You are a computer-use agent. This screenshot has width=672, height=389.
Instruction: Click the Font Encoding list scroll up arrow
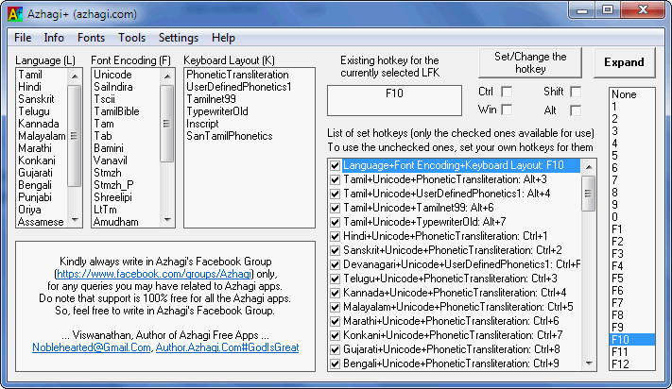click(167, 76)
